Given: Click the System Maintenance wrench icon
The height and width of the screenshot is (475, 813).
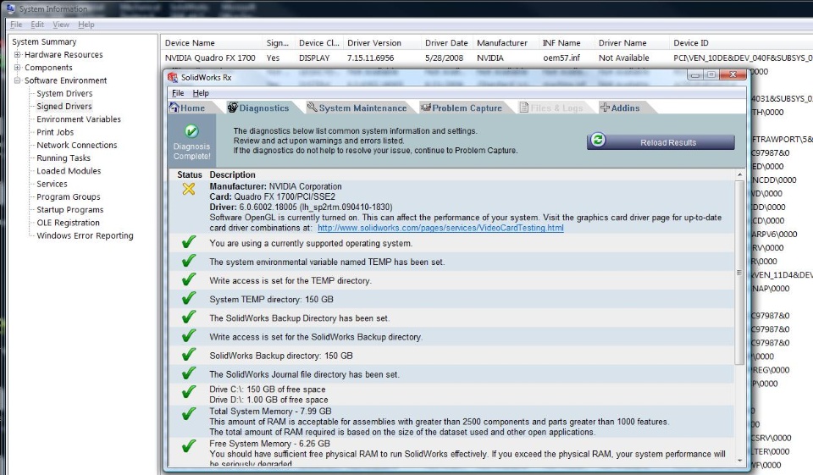Looking at the screenshot, I should click(312, 107).
